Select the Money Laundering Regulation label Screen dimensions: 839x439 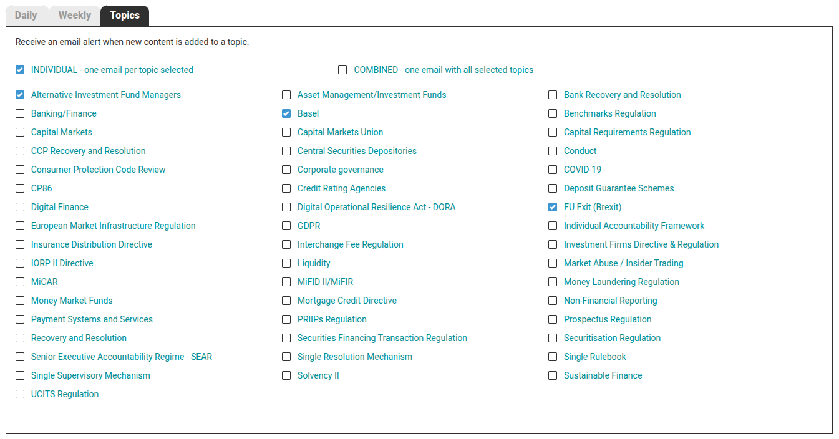click(x=621, y=282)
